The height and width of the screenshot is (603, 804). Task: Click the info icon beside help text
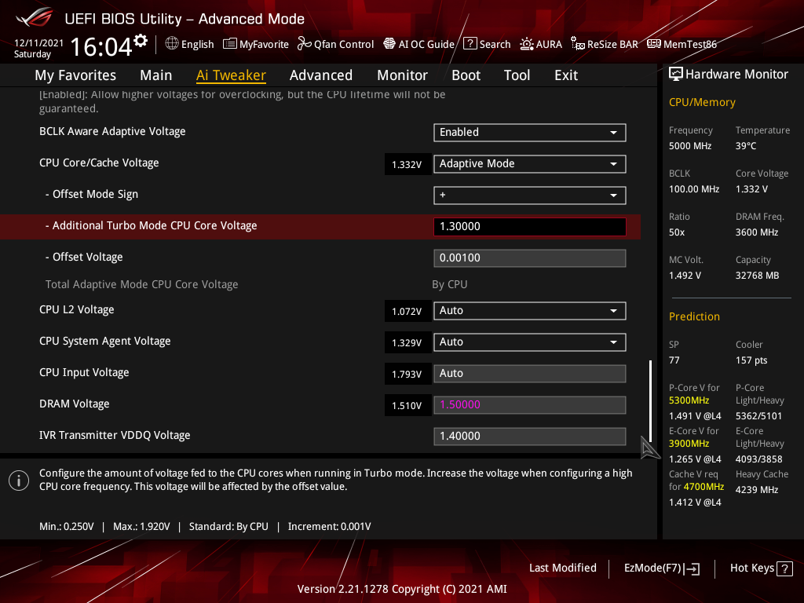coord(19,481)
